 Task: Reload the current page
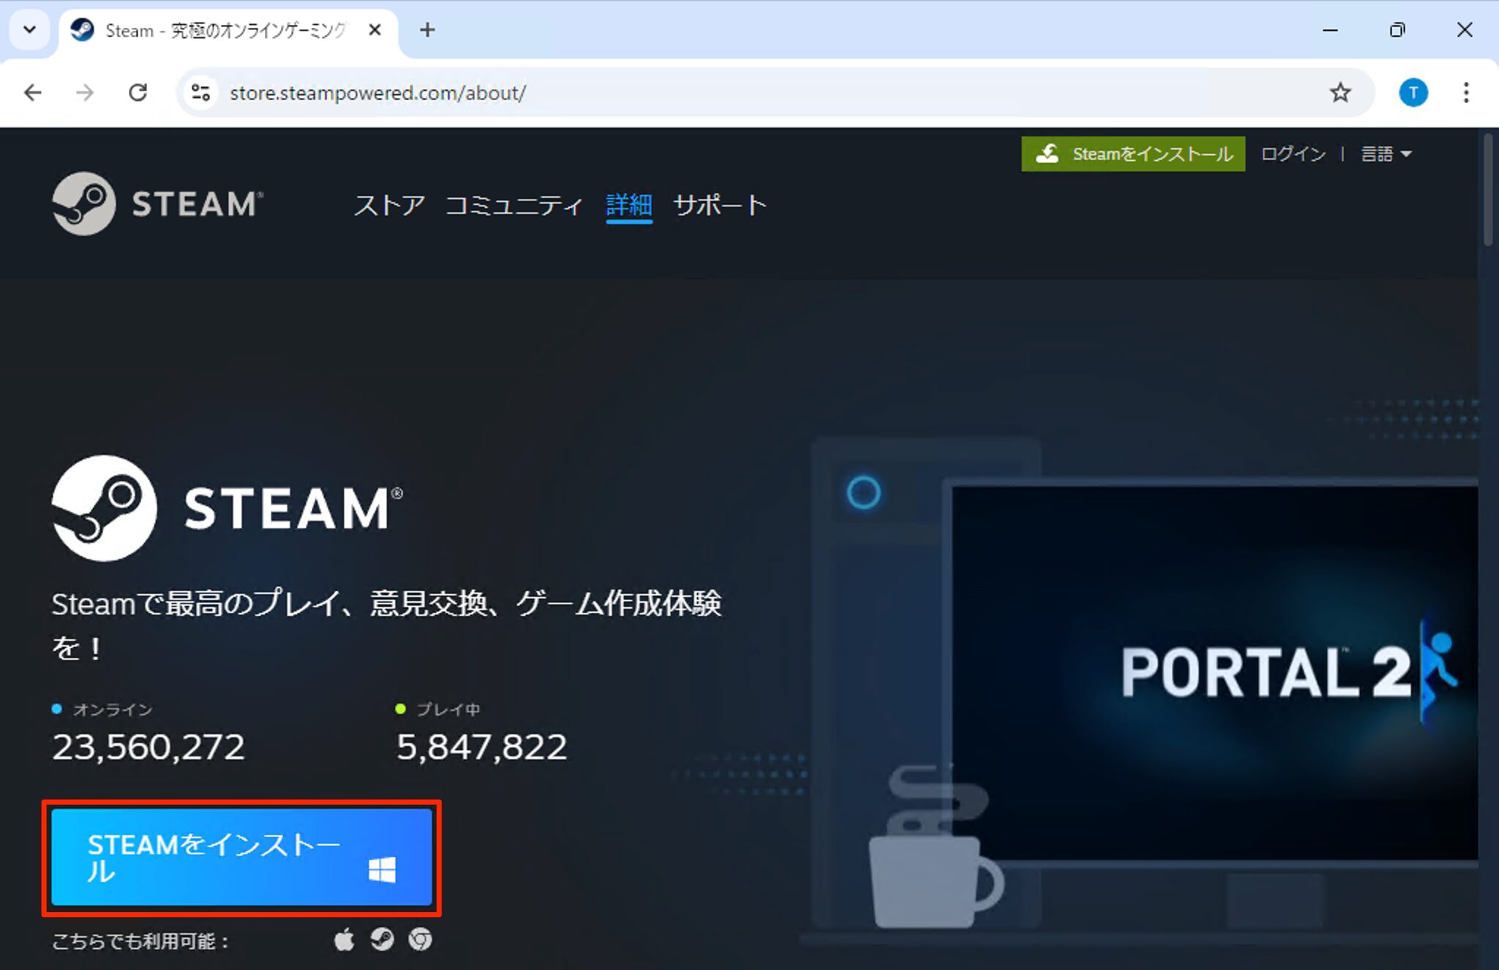point(138,92)
